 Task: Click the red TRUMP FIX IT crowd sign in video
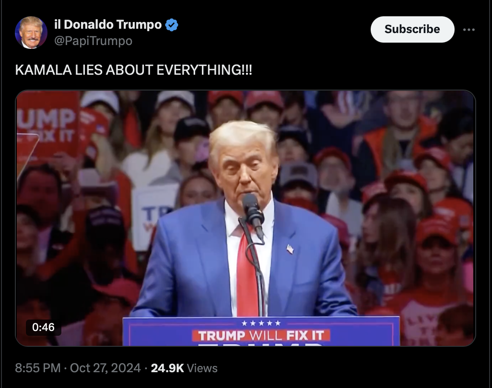point(47,125)
